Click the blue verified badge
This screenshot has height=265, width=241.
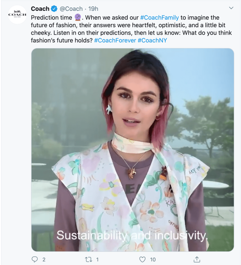pyautogui.click(x=54, y=9)
